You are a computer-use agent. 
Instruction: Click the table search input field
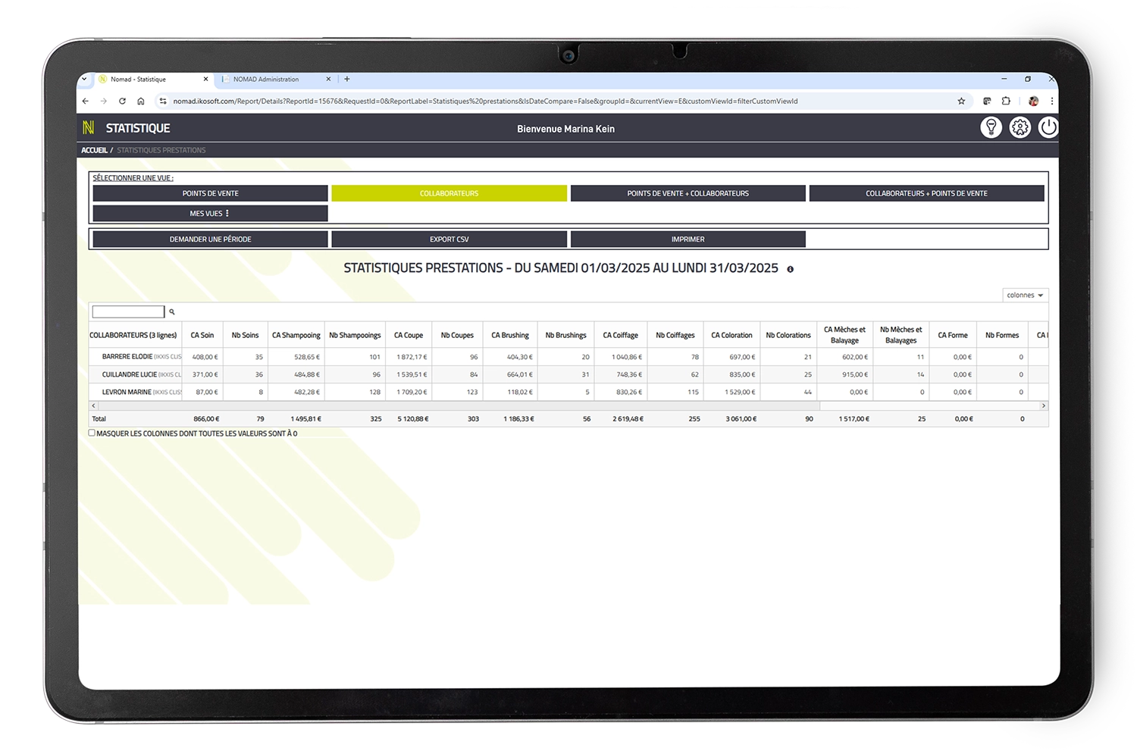tap(128, 312)
